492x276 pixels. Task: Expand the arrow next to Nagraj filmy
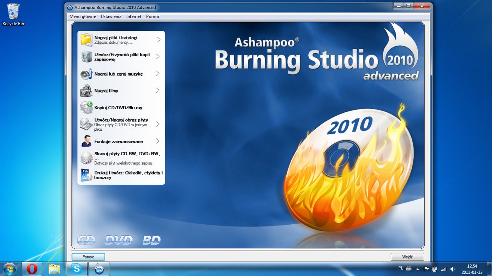pos(158,91)
